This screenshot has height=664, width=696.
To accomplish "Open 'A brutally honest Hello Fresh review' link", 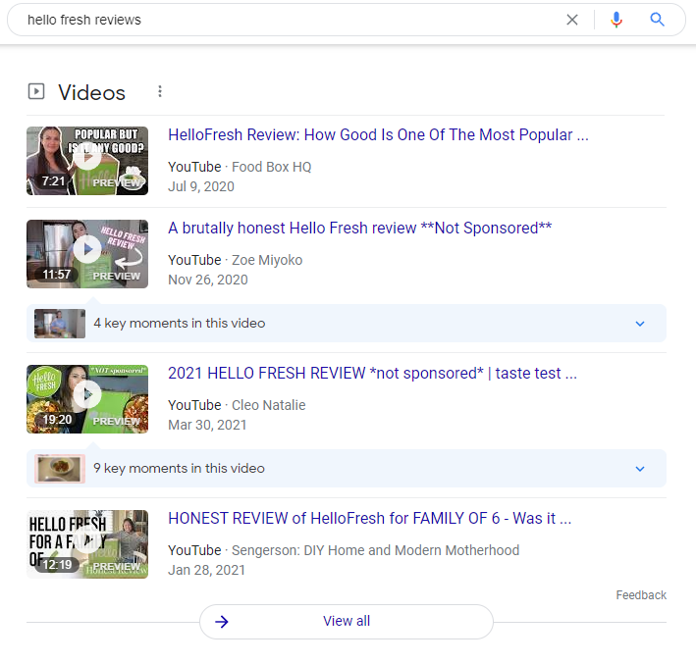I will tap(359, 228).
